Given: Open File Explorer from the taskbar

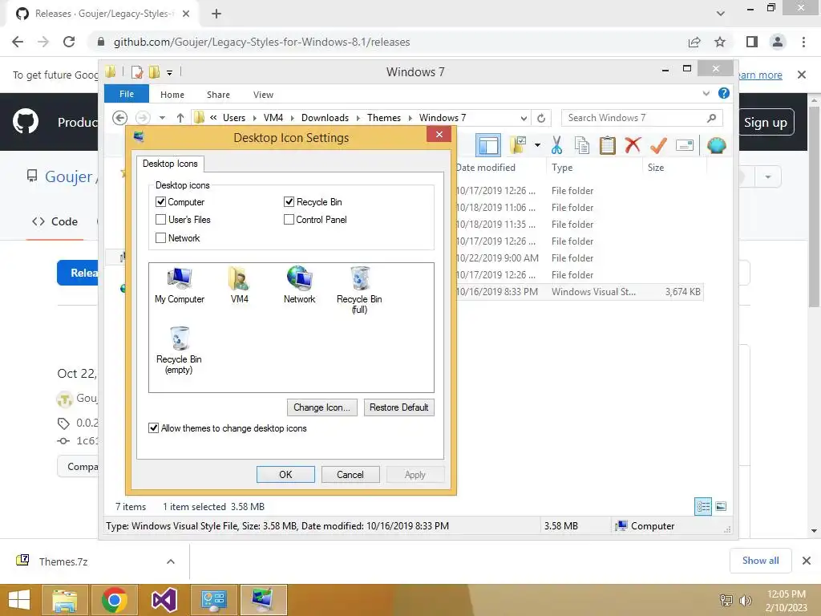Looking at the screenshot, I should tap(64, 600).
